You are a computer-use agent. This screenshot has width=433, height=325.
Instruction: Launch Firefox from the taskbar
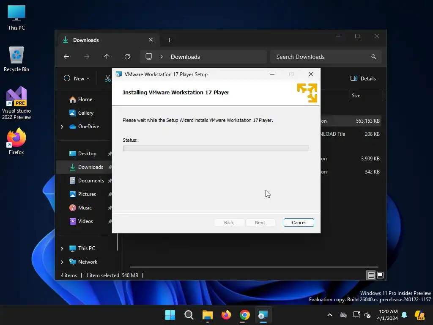(x=226, y=315)
